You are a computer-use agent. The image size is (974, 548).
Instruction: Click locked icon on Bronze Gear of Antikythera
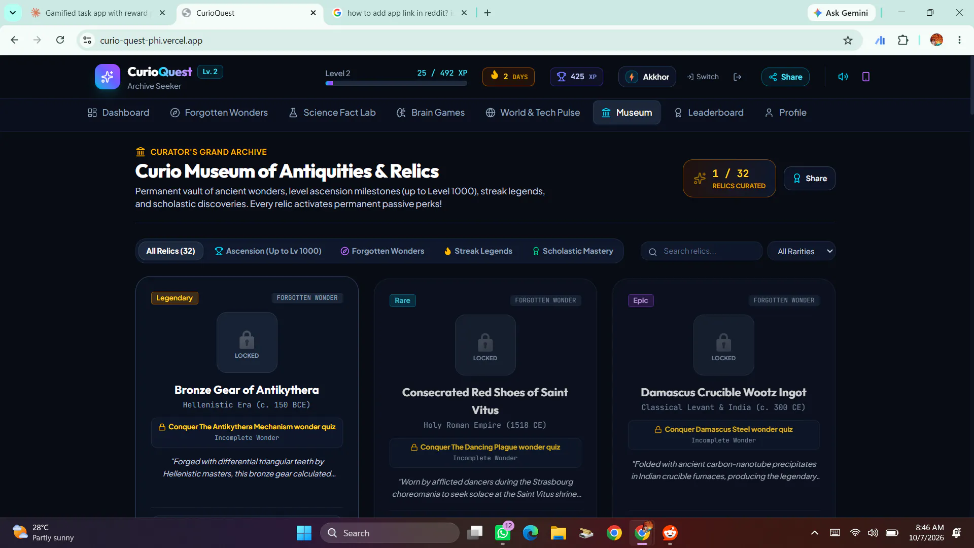[247, 342]
